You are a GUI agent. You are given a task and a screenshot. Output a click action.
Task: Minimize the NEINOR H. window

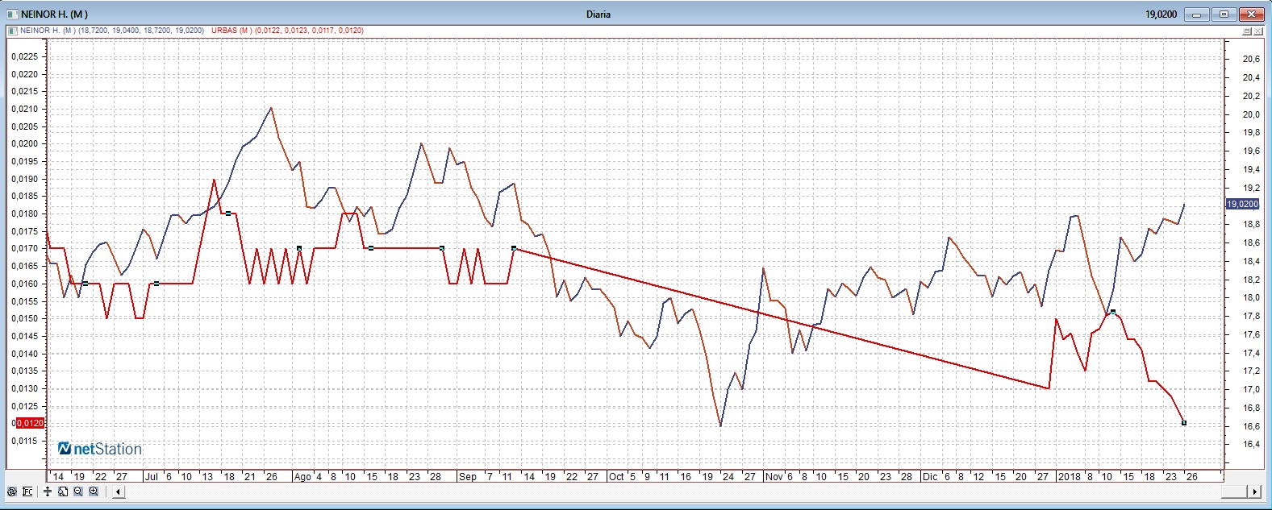(x=1197, y=14)
